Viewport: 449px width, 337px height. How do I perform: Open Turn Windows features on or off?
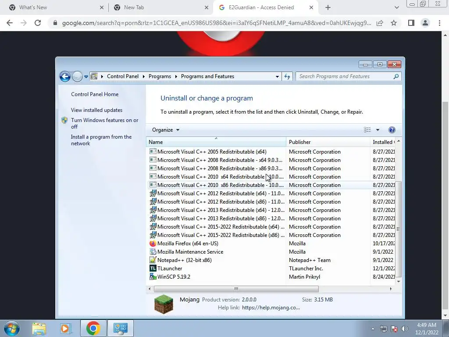pos(104,123)
